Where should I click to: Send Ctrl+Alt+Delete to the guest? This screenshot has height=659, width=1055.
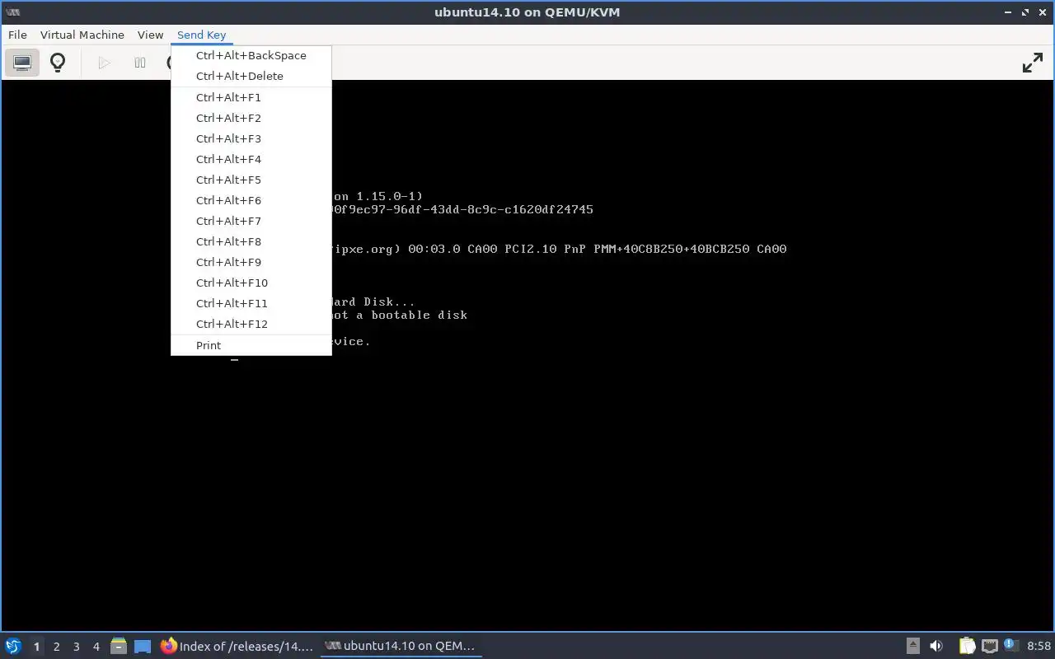[251, 76]
